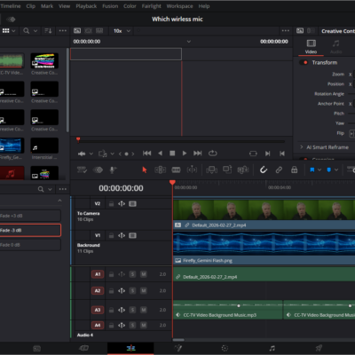Open the Playback menu

(86, 6)
